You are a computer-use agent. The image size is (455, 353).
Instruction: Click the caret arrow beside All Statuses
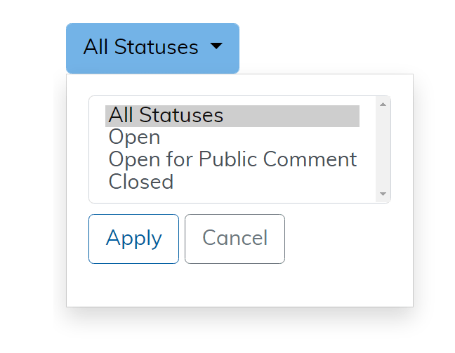(x=216, y=46)
